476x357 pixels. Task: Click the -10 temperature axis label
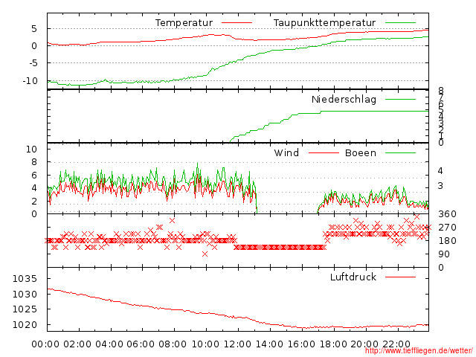click(x=30, y=81)
